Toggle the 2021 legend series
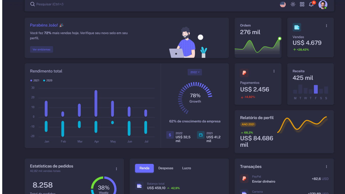The image size is (345, 194). pos(35,80)
